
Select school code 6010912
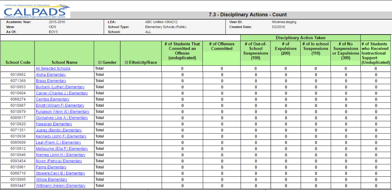[x=18, y=149]
